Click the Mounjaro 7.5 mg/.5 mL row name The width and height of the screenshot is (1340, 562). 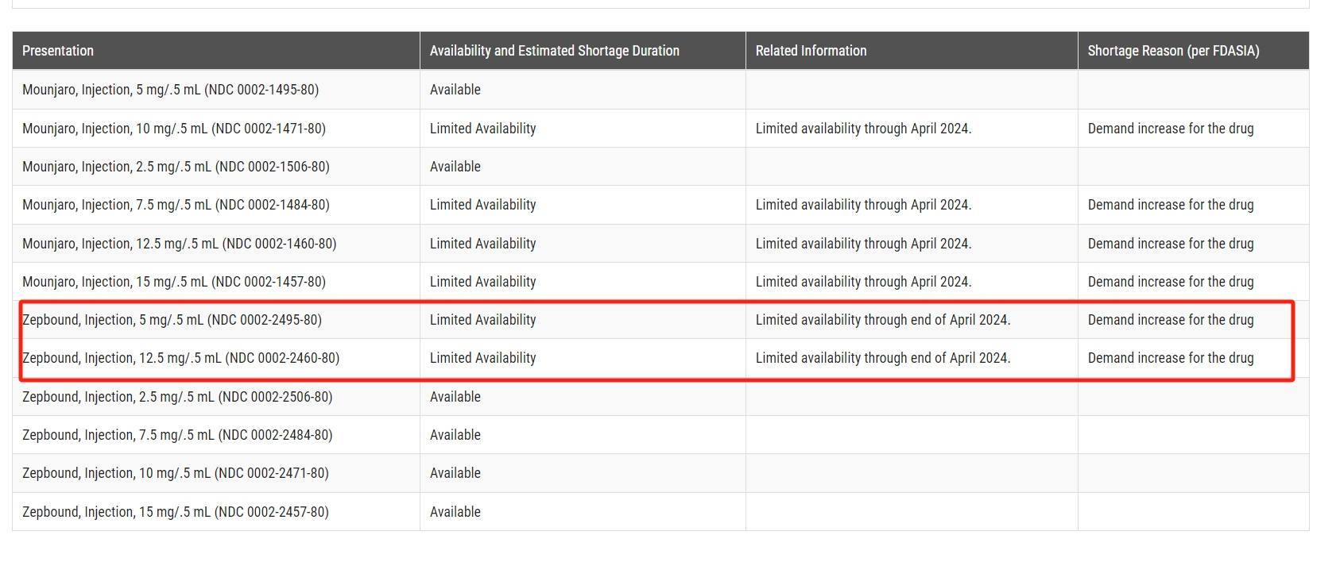(176, 205)
